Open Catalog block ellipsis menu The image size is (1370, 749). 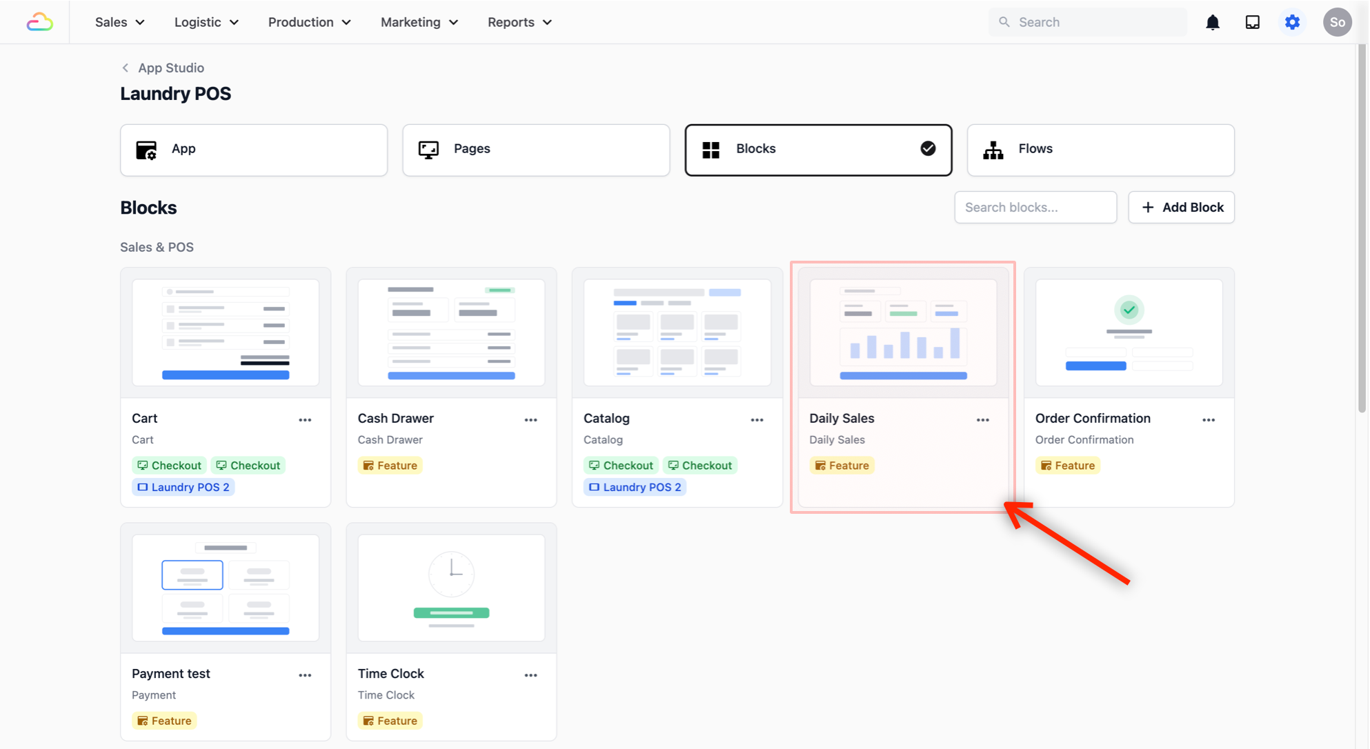[x=757, y=419]
